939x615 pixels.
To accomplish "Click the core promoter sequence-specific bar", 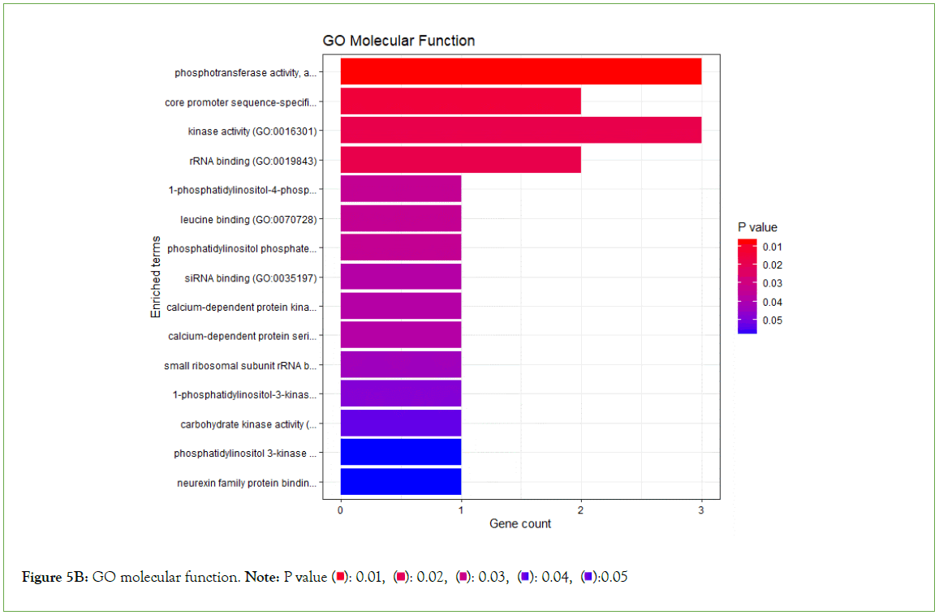I will 460,101.
